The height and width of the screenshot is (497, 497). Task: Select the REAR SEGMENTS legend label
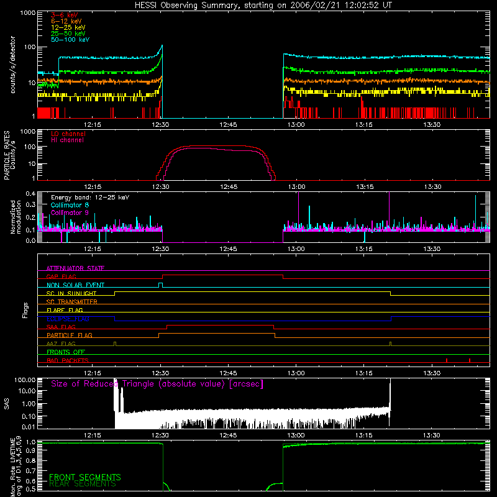click(83, 484)
